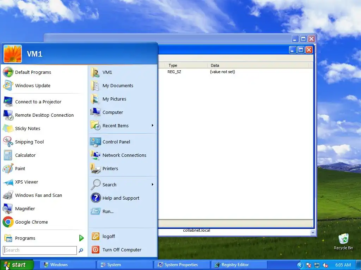This screenshot has width=361, height=270.
Task: Expand the Recent Items submenu
Action: (122, 126)
